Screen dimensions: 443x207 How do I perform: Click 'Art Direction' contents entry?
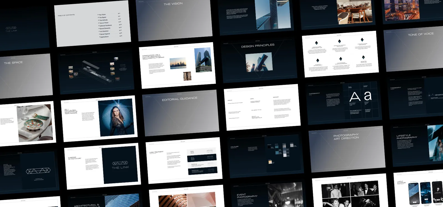pos(104,31)
